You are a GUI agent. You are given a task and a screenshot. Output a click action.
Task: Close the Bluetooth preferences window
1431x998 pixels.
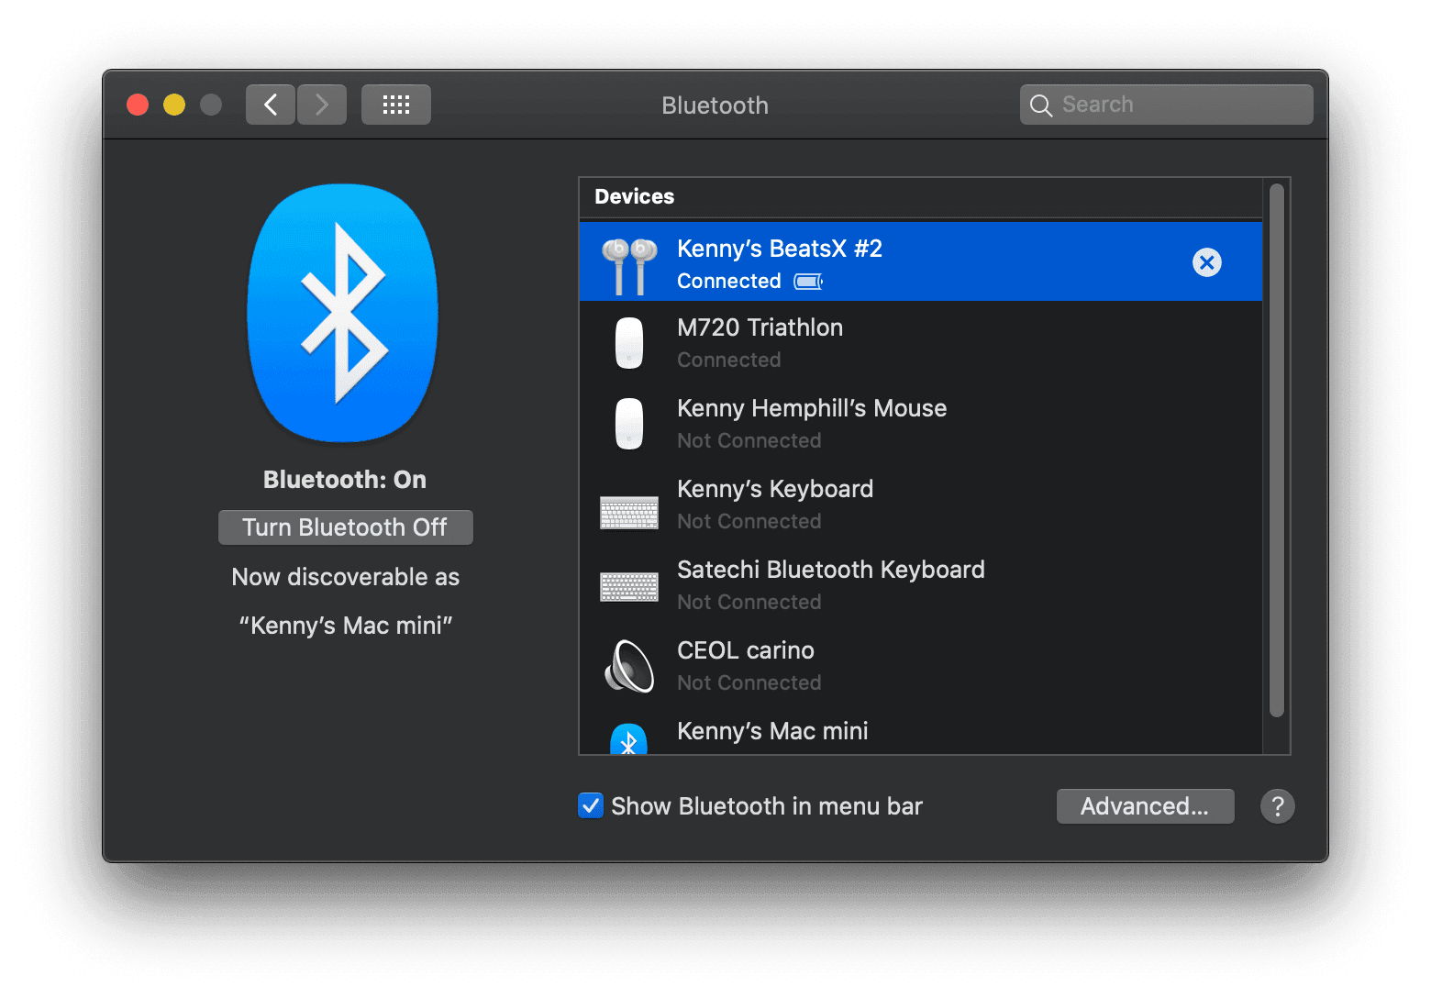click(138, 105)
